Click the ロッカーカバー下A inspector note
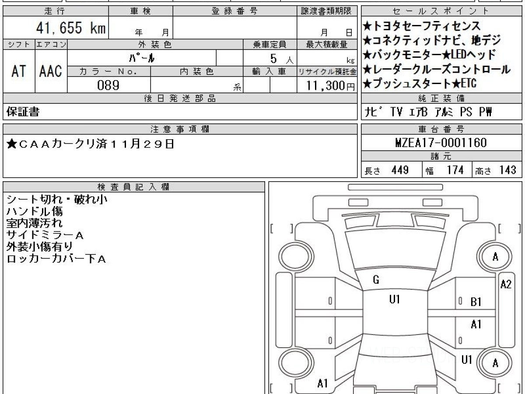Screen dimensions: 525x394 56,259
